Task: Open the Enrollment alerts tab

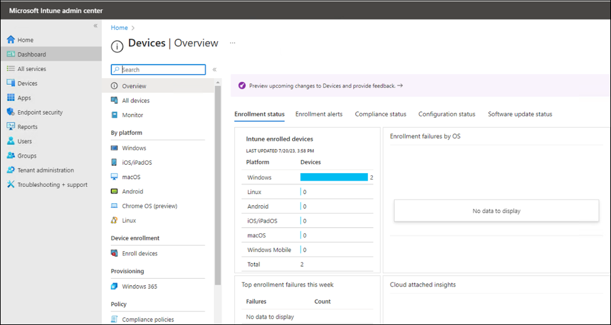Action: [319, 114]
